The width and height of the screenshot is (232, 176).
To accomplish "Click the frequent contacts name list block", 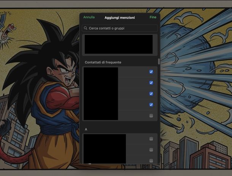I will coord(100,94).
